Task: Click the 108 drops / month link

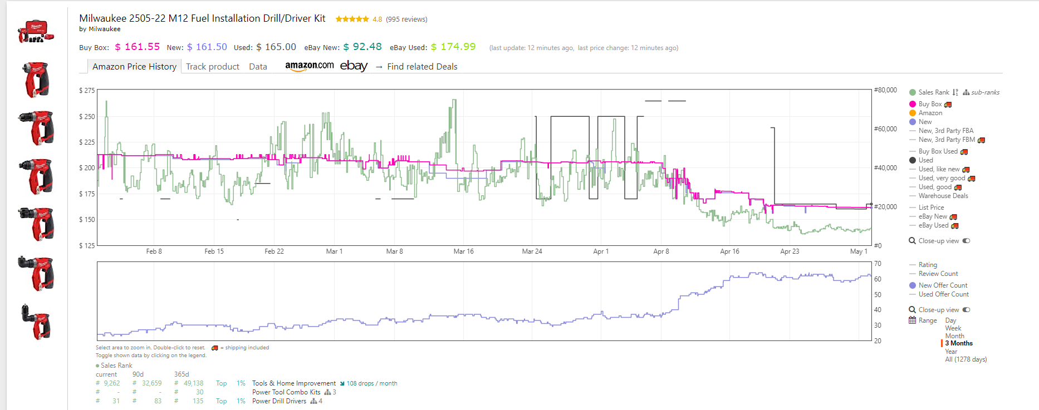Action: coord(371,383)
